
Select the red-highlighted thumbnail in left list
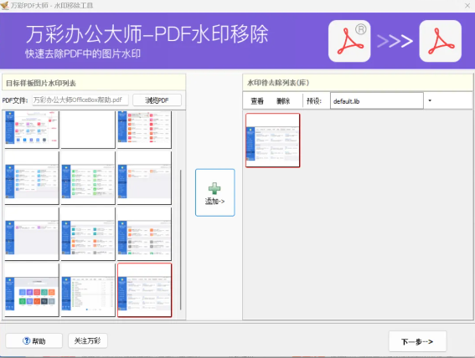(x=144, y=290)
